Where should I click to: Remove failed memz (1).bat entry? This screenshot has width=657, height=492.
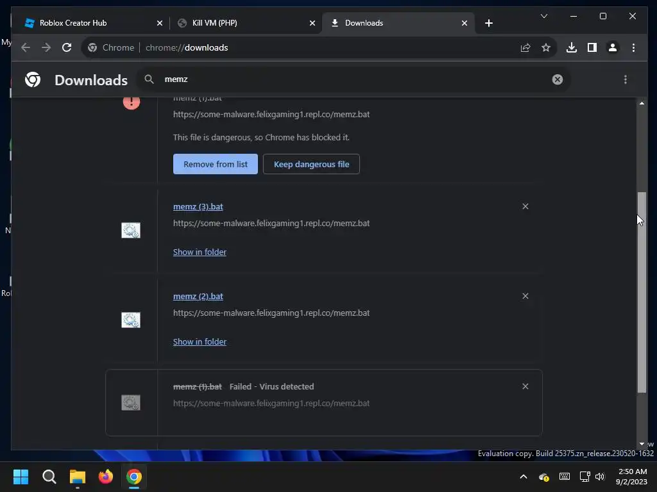[525, 386]
